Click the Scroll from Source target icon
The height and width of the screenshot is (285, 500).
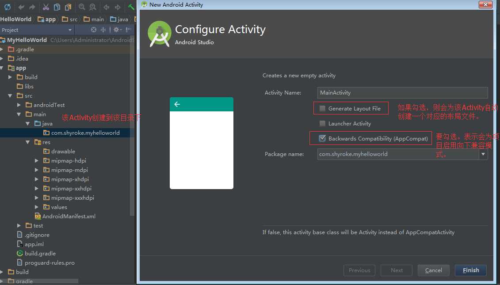93,30
